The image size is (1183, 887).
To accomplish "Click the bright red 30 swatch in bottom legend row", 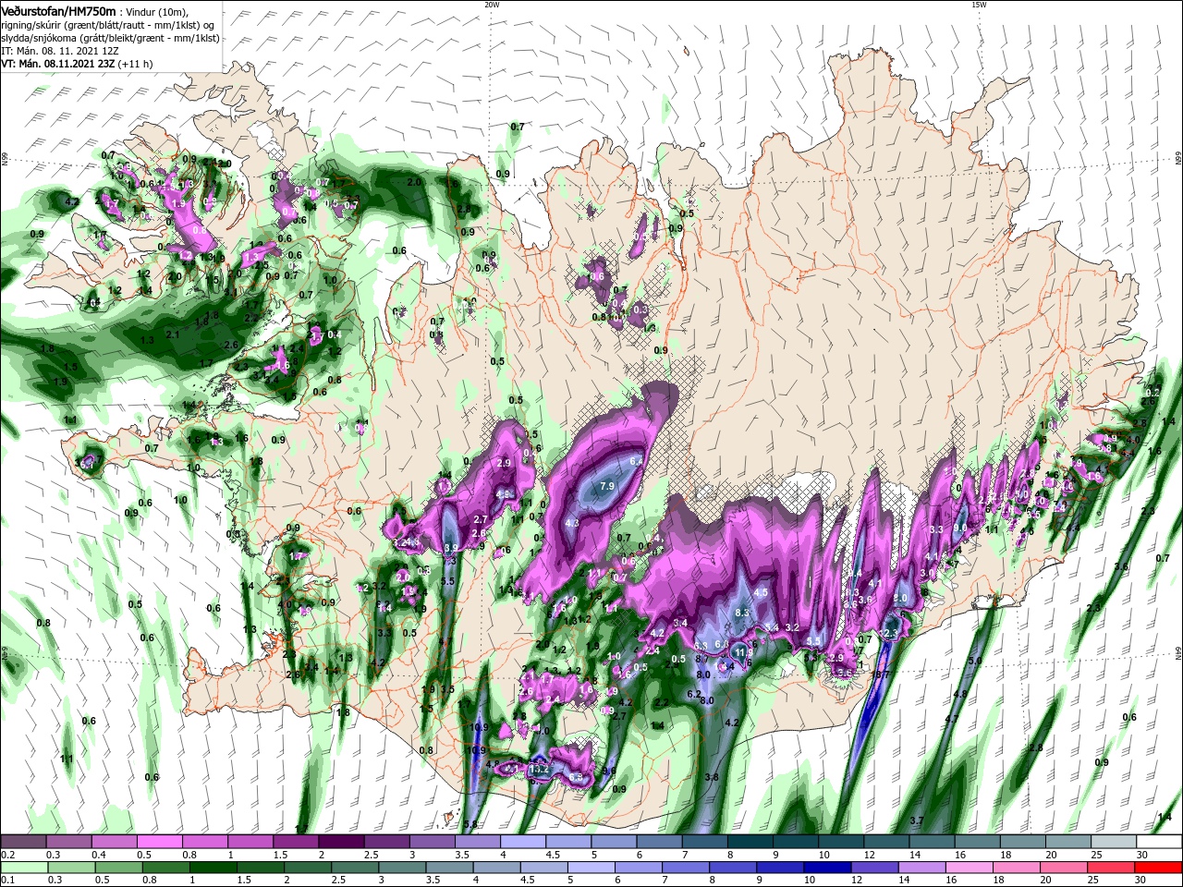I will [1160, 867].
